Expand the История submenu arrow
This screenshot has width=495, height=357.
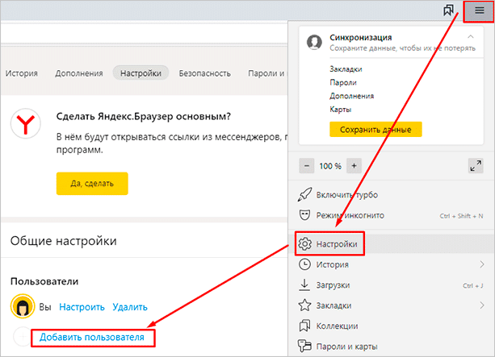[481, 264]
